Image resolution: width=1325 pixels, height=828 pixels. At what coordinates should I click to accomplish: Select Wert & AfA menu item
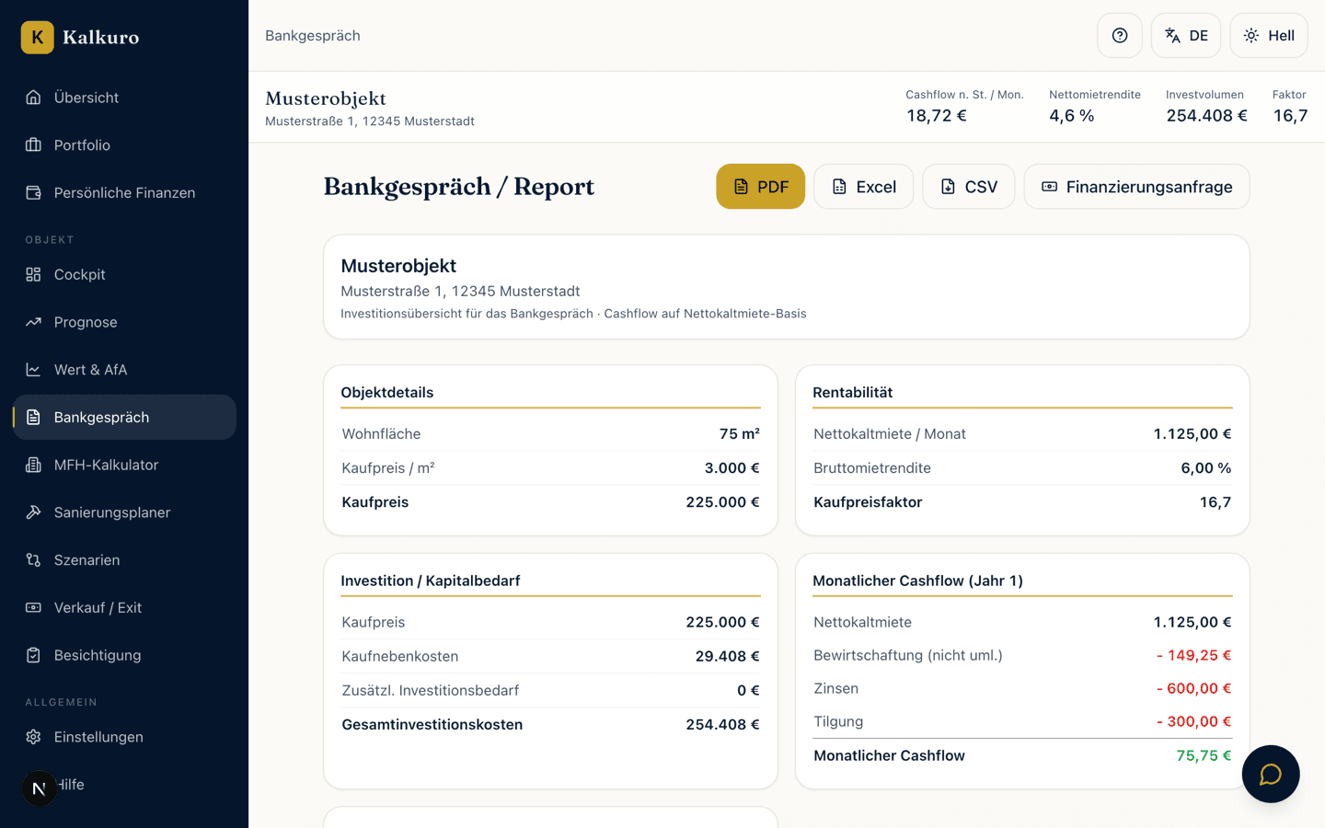(124, 370)
